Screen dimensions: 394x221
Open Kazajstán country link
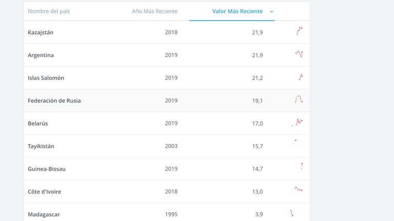[41, 32]
